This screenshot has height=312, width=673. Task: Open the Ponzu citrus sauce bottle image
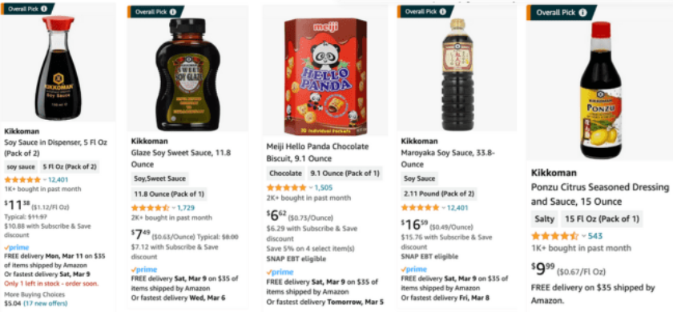[600, 90]
